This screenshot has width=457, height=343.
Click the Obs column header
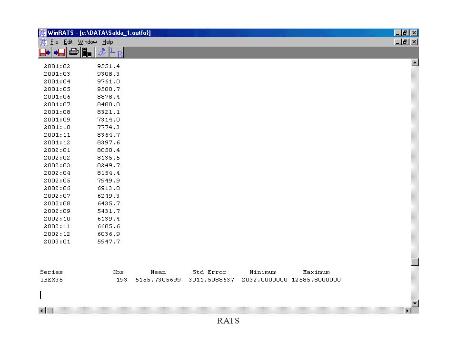click(x=118, y=272)
